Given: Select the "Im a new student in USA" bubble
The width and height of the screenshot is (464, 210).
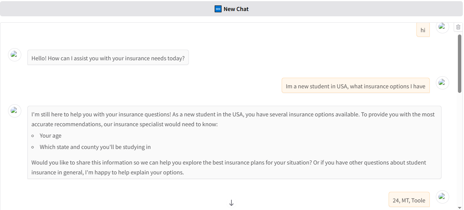Looking at the screenshot, I should (356, 86).
